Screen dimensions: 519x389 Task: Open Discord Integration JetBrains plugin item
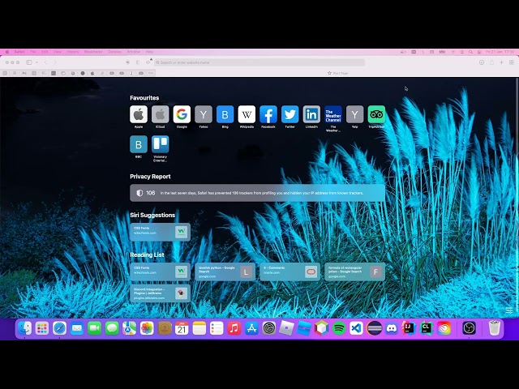161,293
